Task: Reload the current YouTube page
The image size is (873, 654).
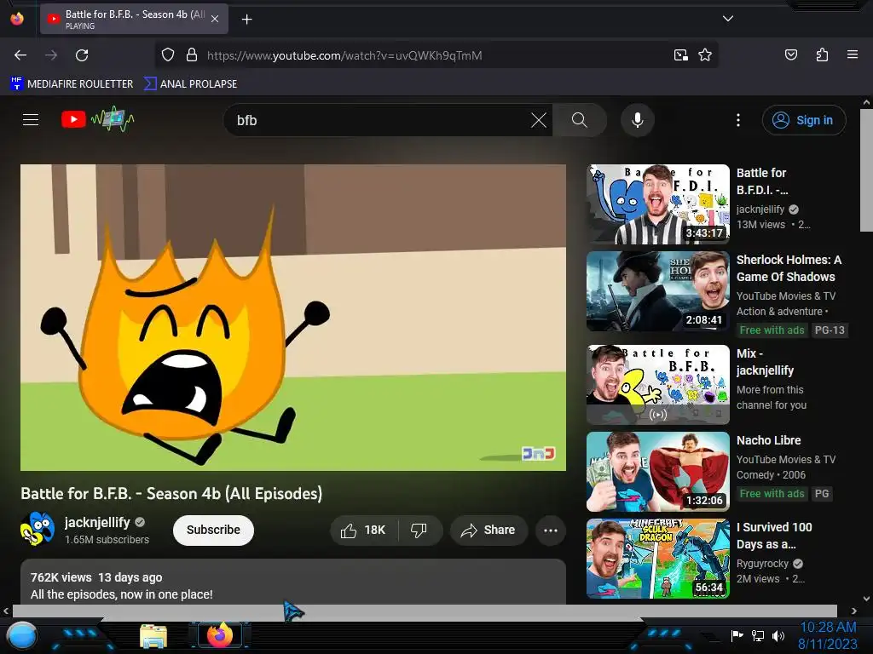Action: 82,55
